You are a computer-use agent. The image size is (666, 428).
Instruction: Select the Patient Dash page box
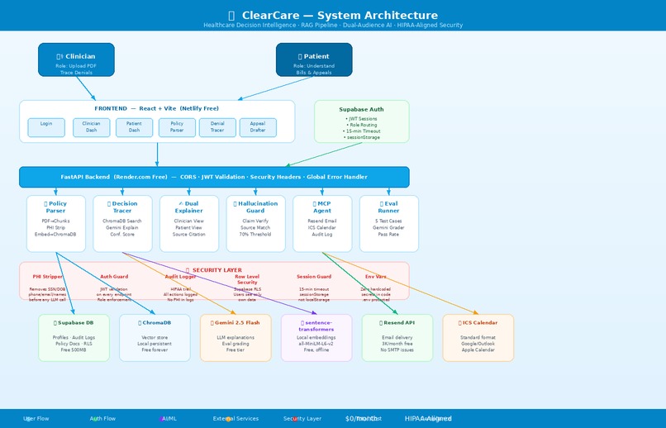tap(134, 127)
